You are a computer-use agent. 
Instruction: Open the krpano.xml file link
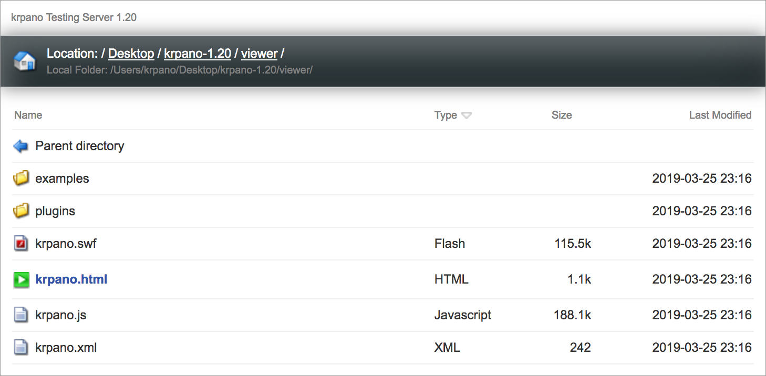pos(66,348)
